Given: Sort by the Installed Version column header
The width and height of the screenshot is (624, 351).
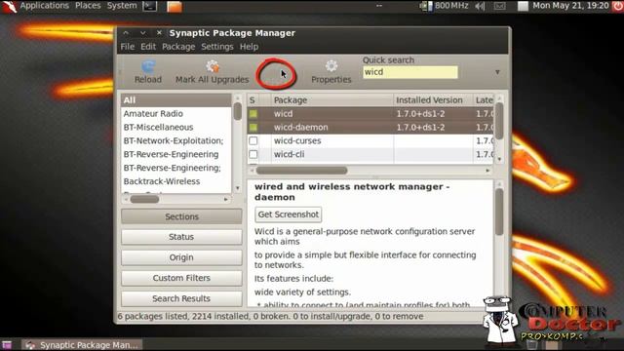Looking at the screenshot, I should [x=433, y=100].
